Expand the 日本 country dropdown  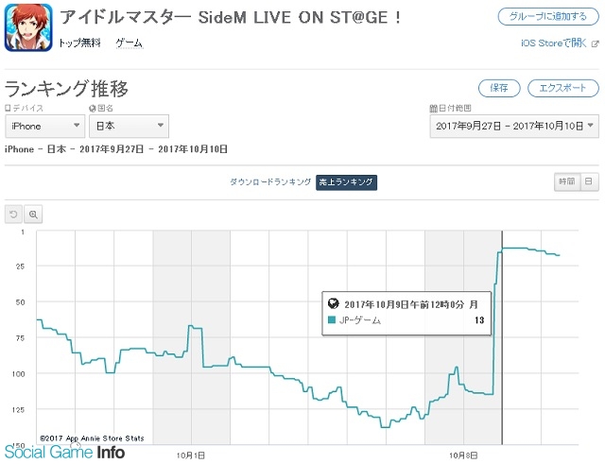(129, 126)
